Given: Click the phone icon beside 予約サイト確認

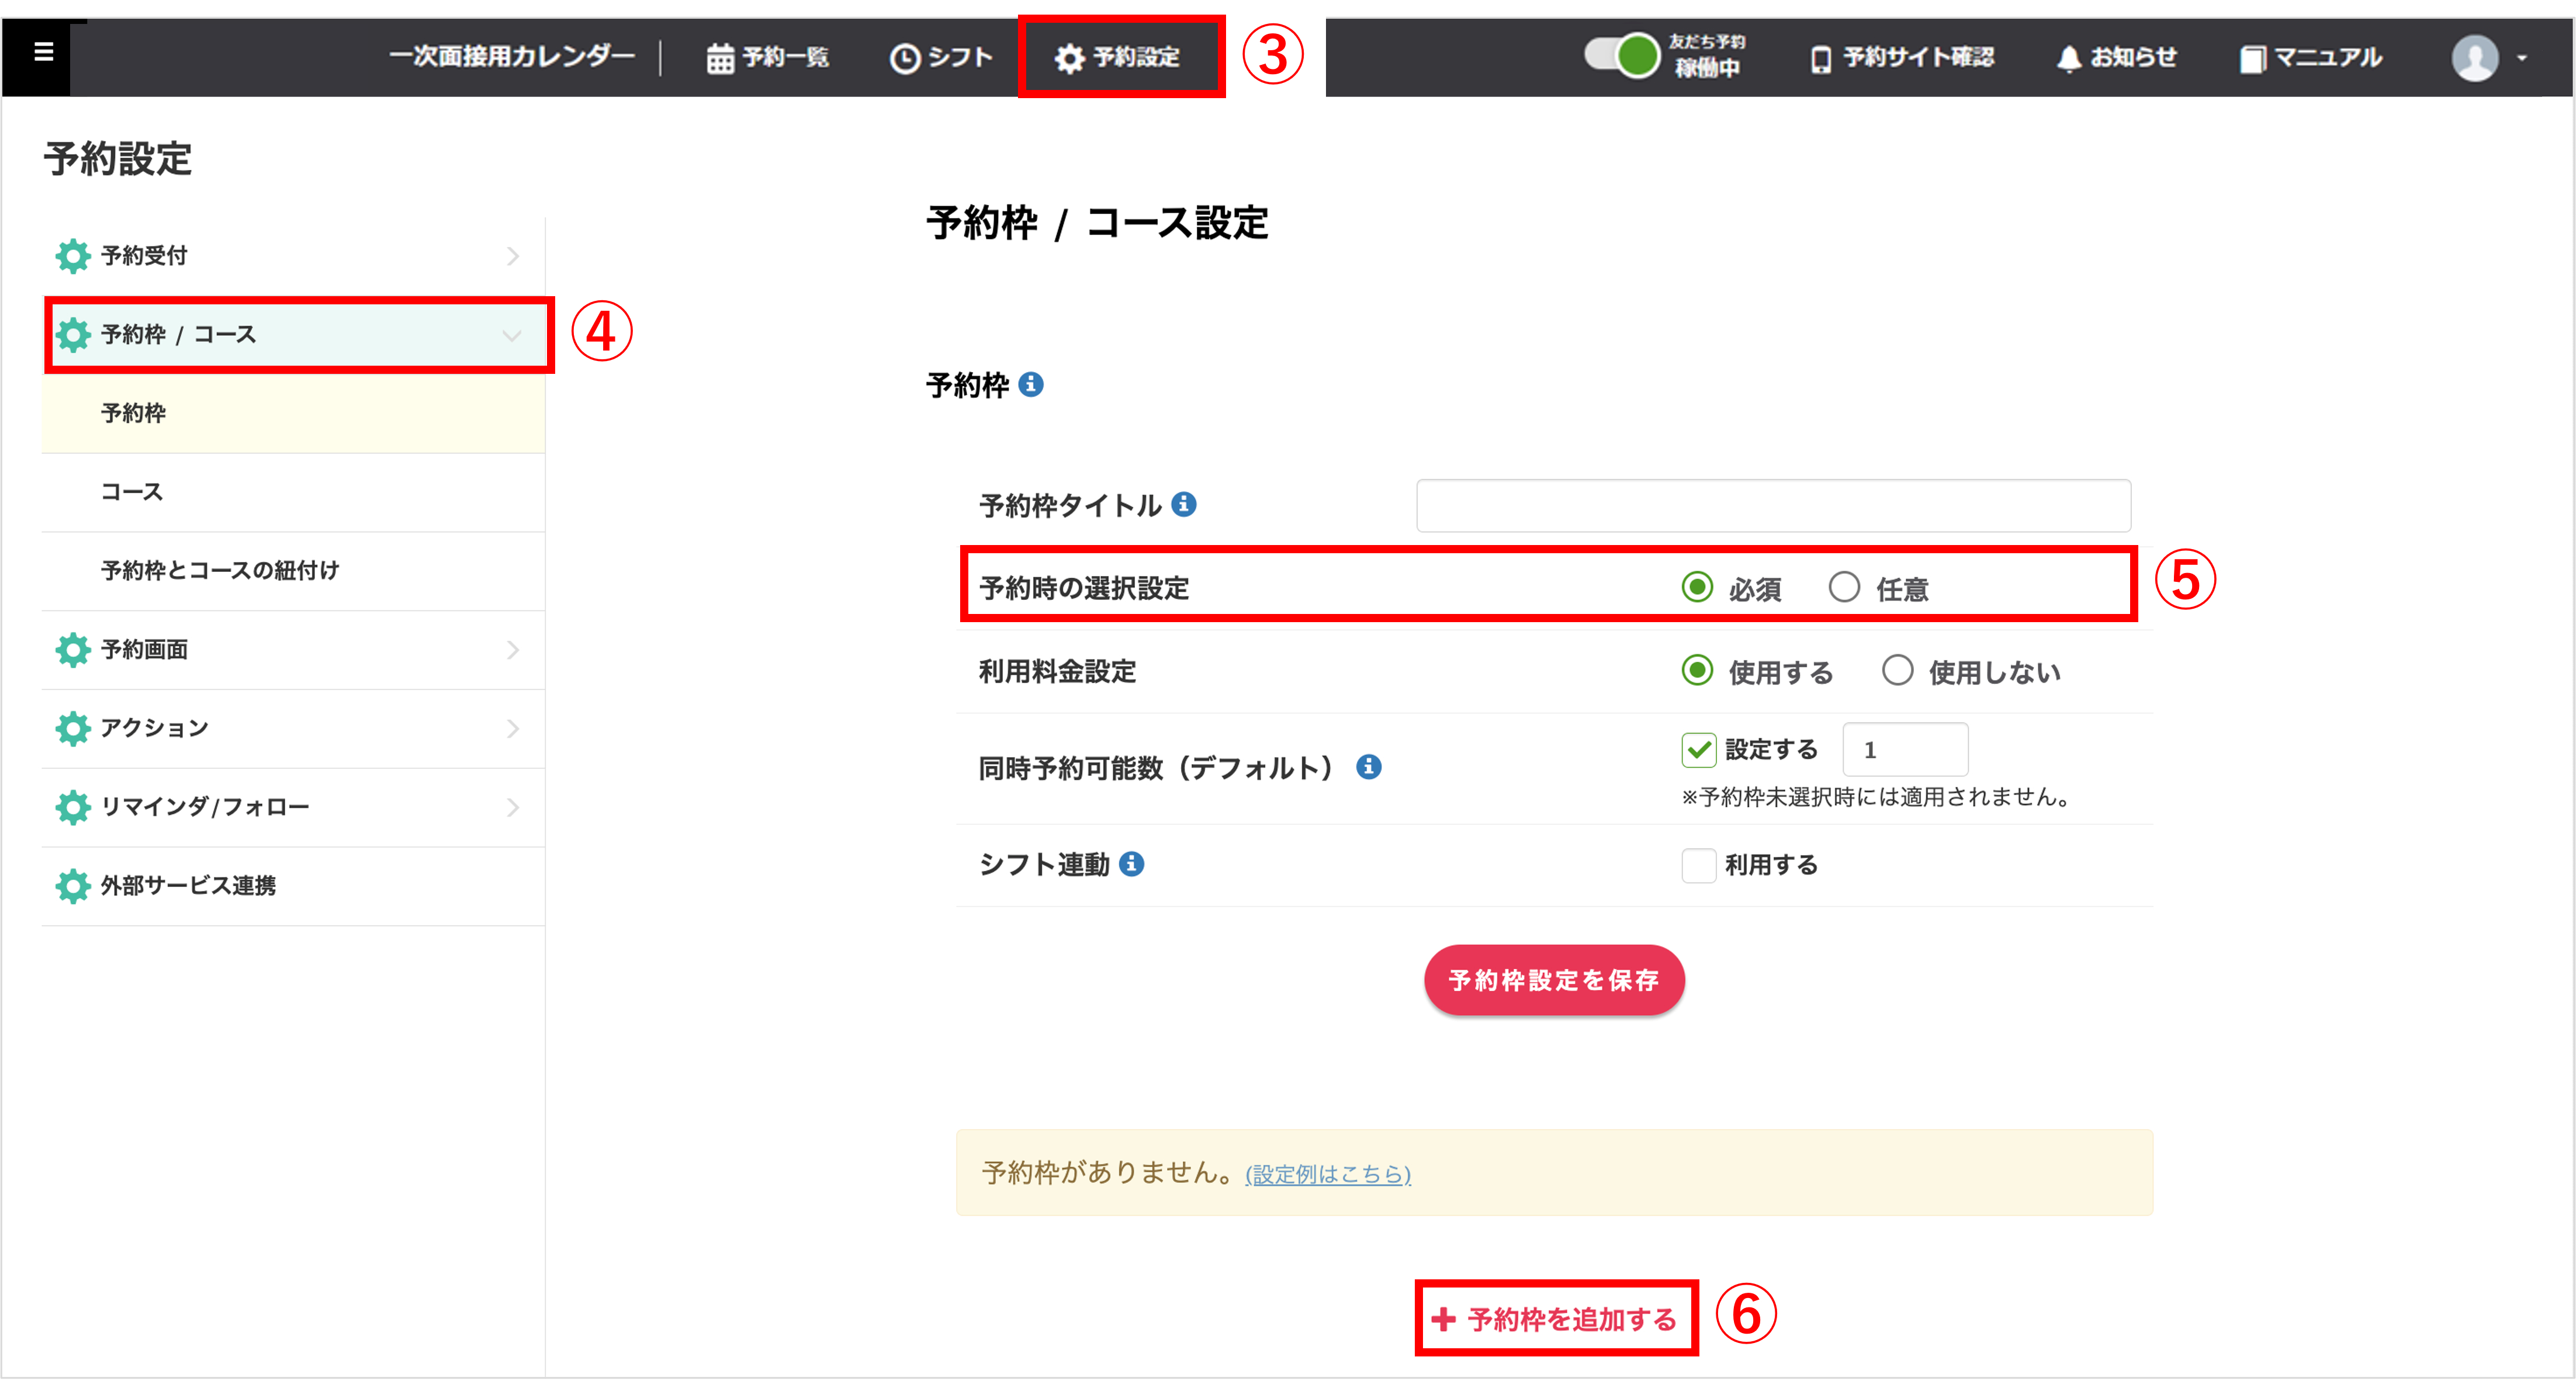Looking at the screenshot, I should pos(1821,59).
